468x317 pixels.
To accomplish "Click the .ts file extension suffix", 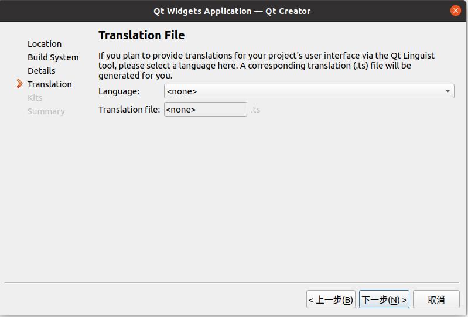I will 255,110.
